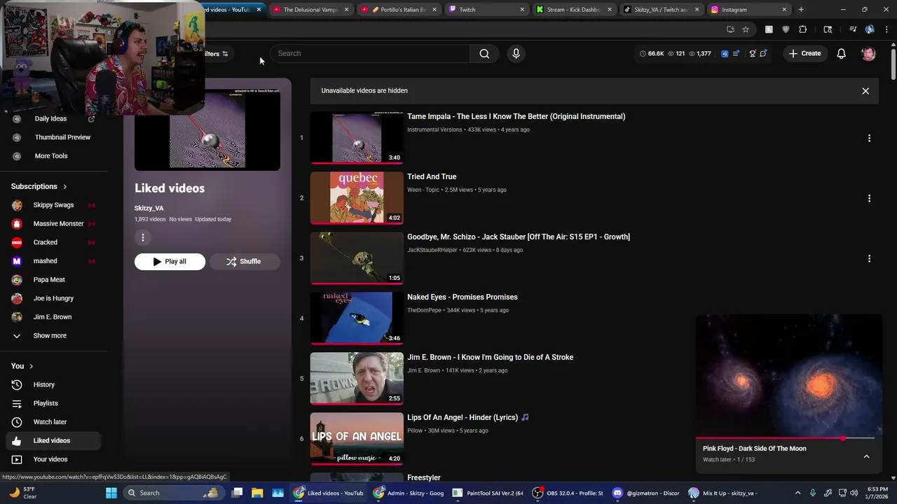
Task: Click Shuffle button
Action: (244, 262)
